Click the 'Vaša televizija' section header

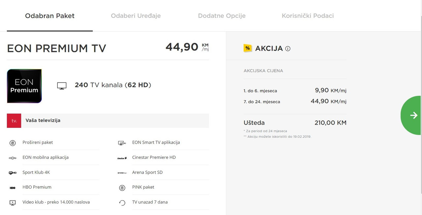[108, 121]
